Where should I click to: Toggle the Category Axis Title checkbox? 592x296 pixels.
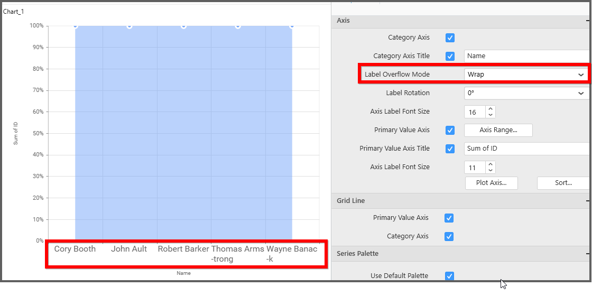point(450,56)
